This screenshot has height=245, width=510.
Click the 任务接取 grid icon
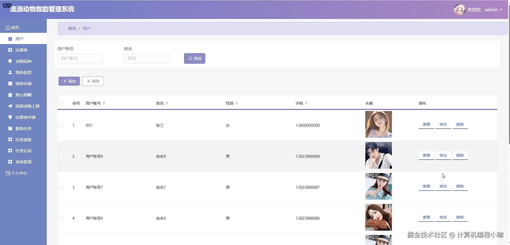point(10,140)
